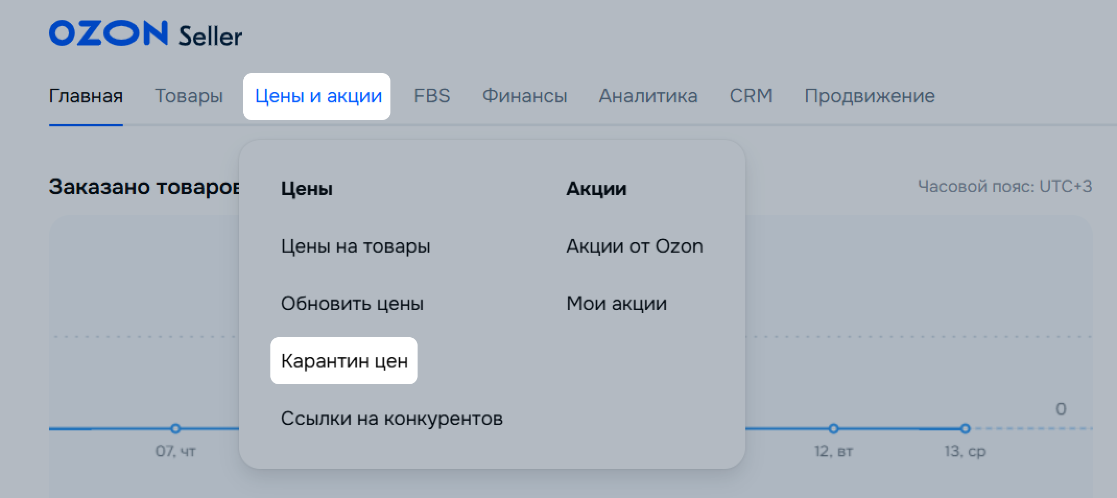Click the 07, чт axis label
Image resolution: width=1117 pixels, height=498 pixels.
[175, 450]
